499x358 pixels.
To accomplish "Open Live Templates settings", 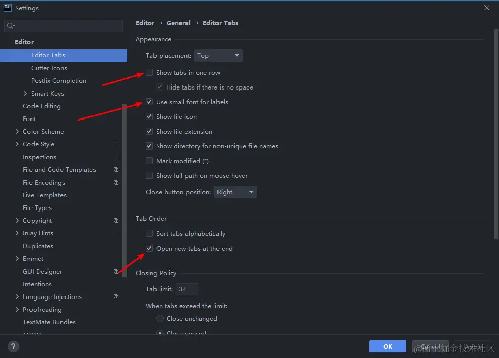I will coord(45,195).
